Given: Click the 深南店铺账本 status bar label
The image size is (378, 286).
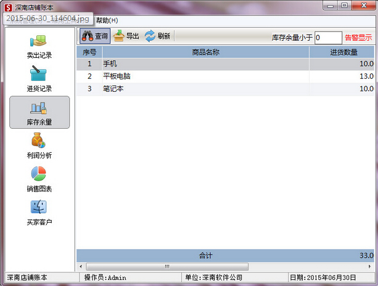Looking at the screenshot, I should (x=27, y=277).
